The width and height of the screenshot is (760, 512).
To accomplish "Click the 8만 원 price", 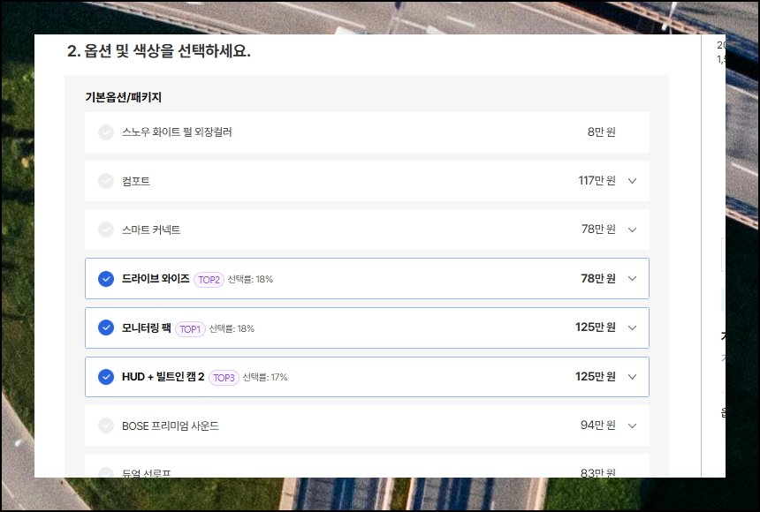I will pos(602,132).
